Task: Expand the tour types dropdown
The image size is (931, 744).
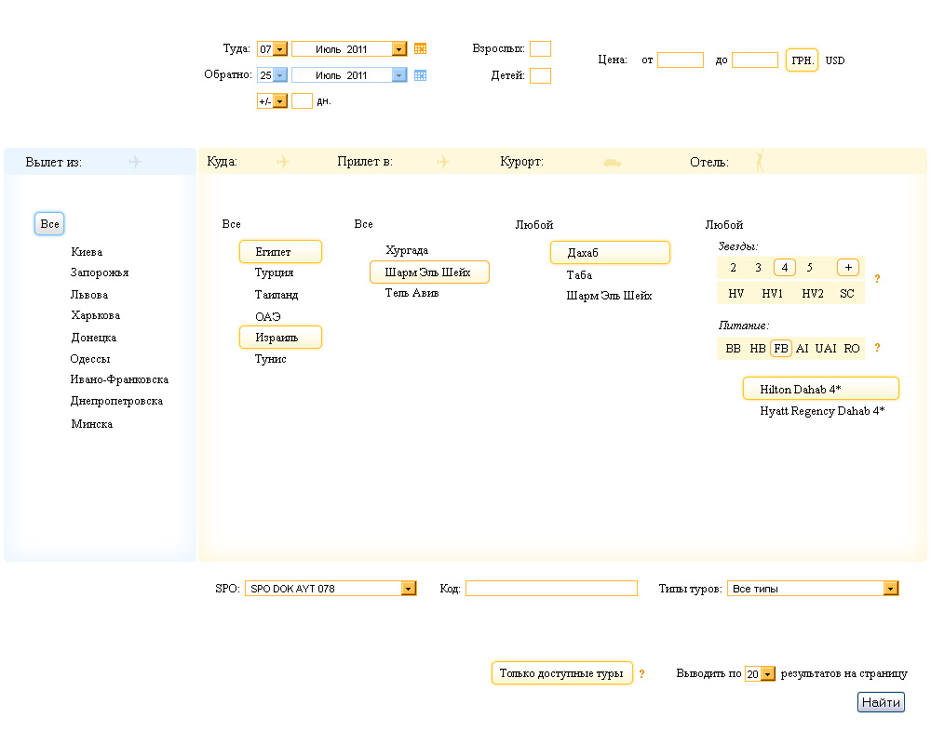Action: click(x=891, y=589)
